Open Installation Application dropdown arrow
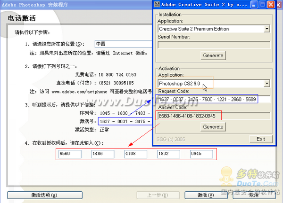The width and height of the screenshot is (283, 203). coord(267,29)
